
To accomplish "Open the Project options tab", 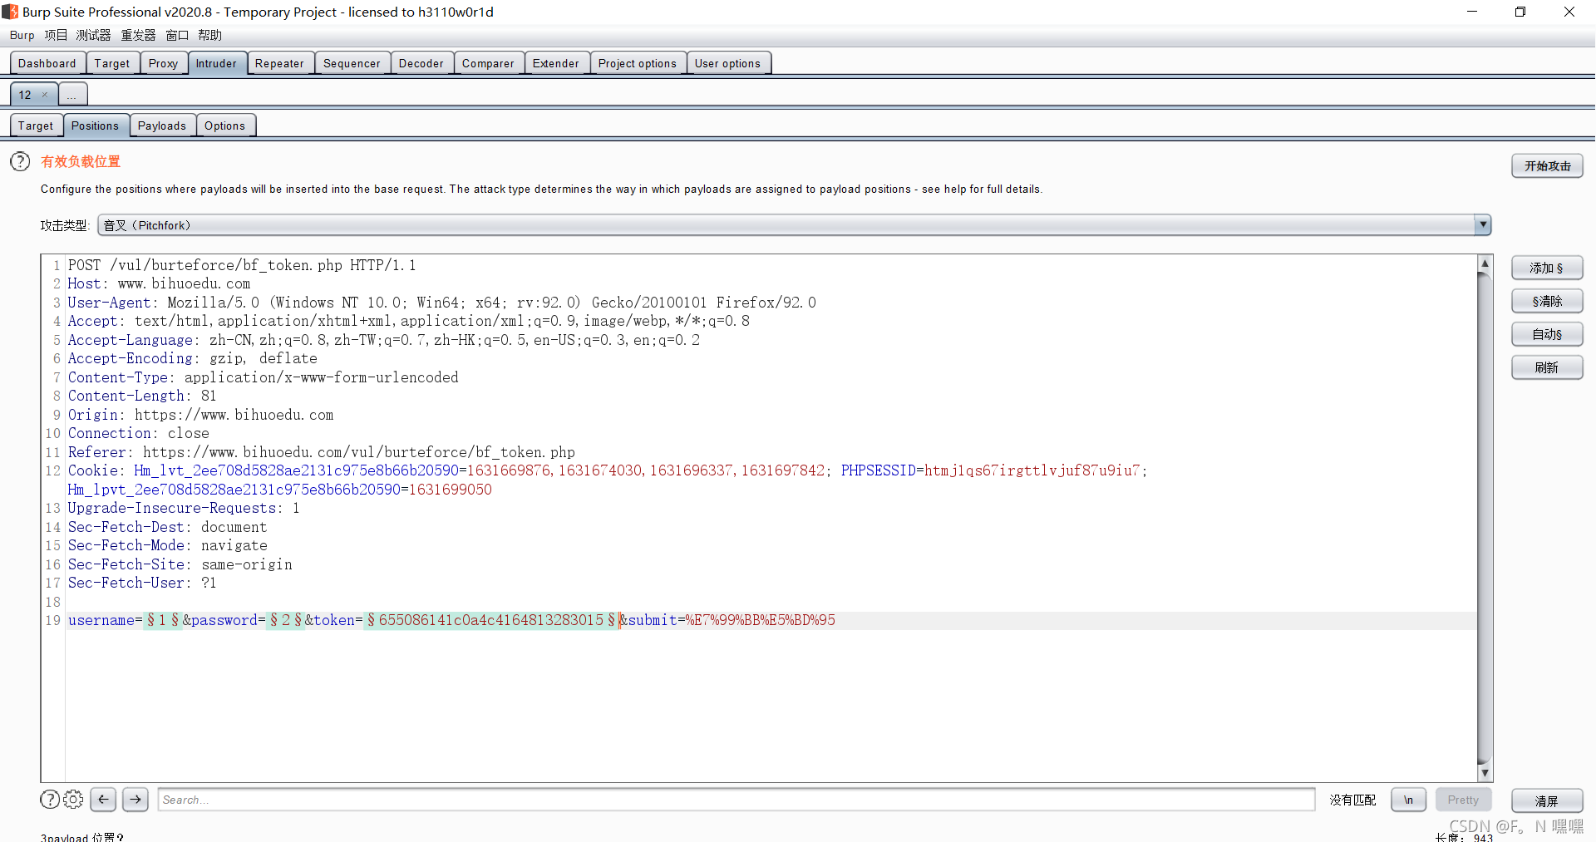I will point(638,63).
